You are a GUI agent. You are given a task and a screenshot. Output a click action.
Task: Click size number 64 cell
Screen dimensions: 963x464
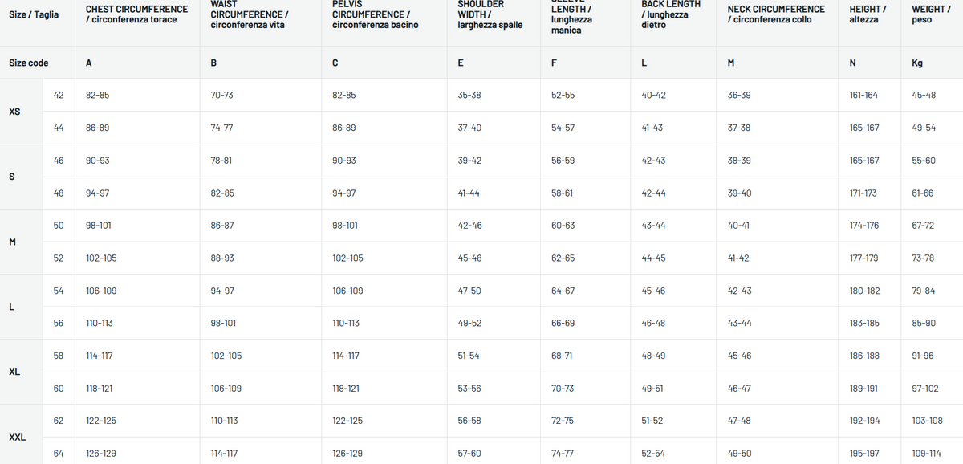click(x=59, y=454)
